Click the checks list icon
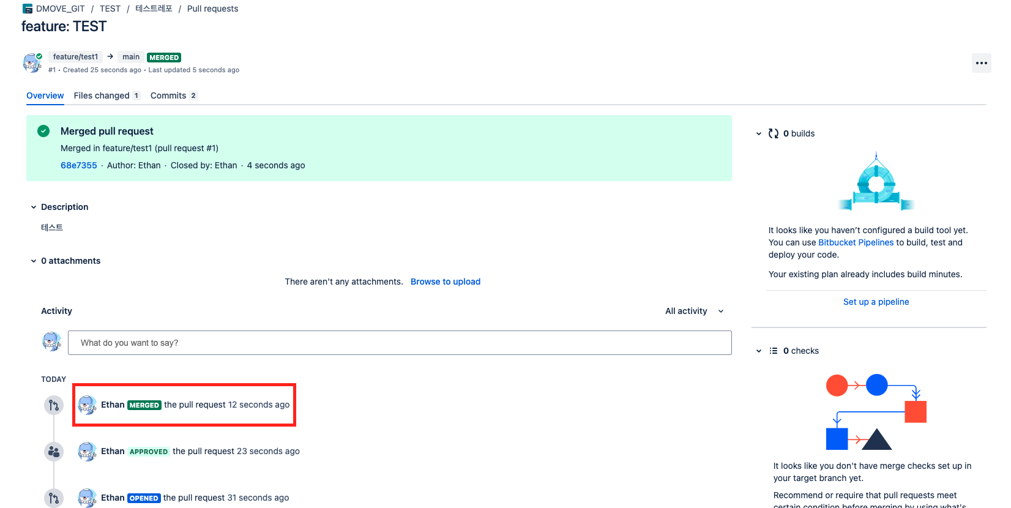 [x=774, y=351]
